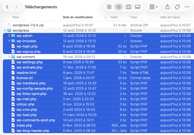Click the wp-login.php file icon

[13, 46]
